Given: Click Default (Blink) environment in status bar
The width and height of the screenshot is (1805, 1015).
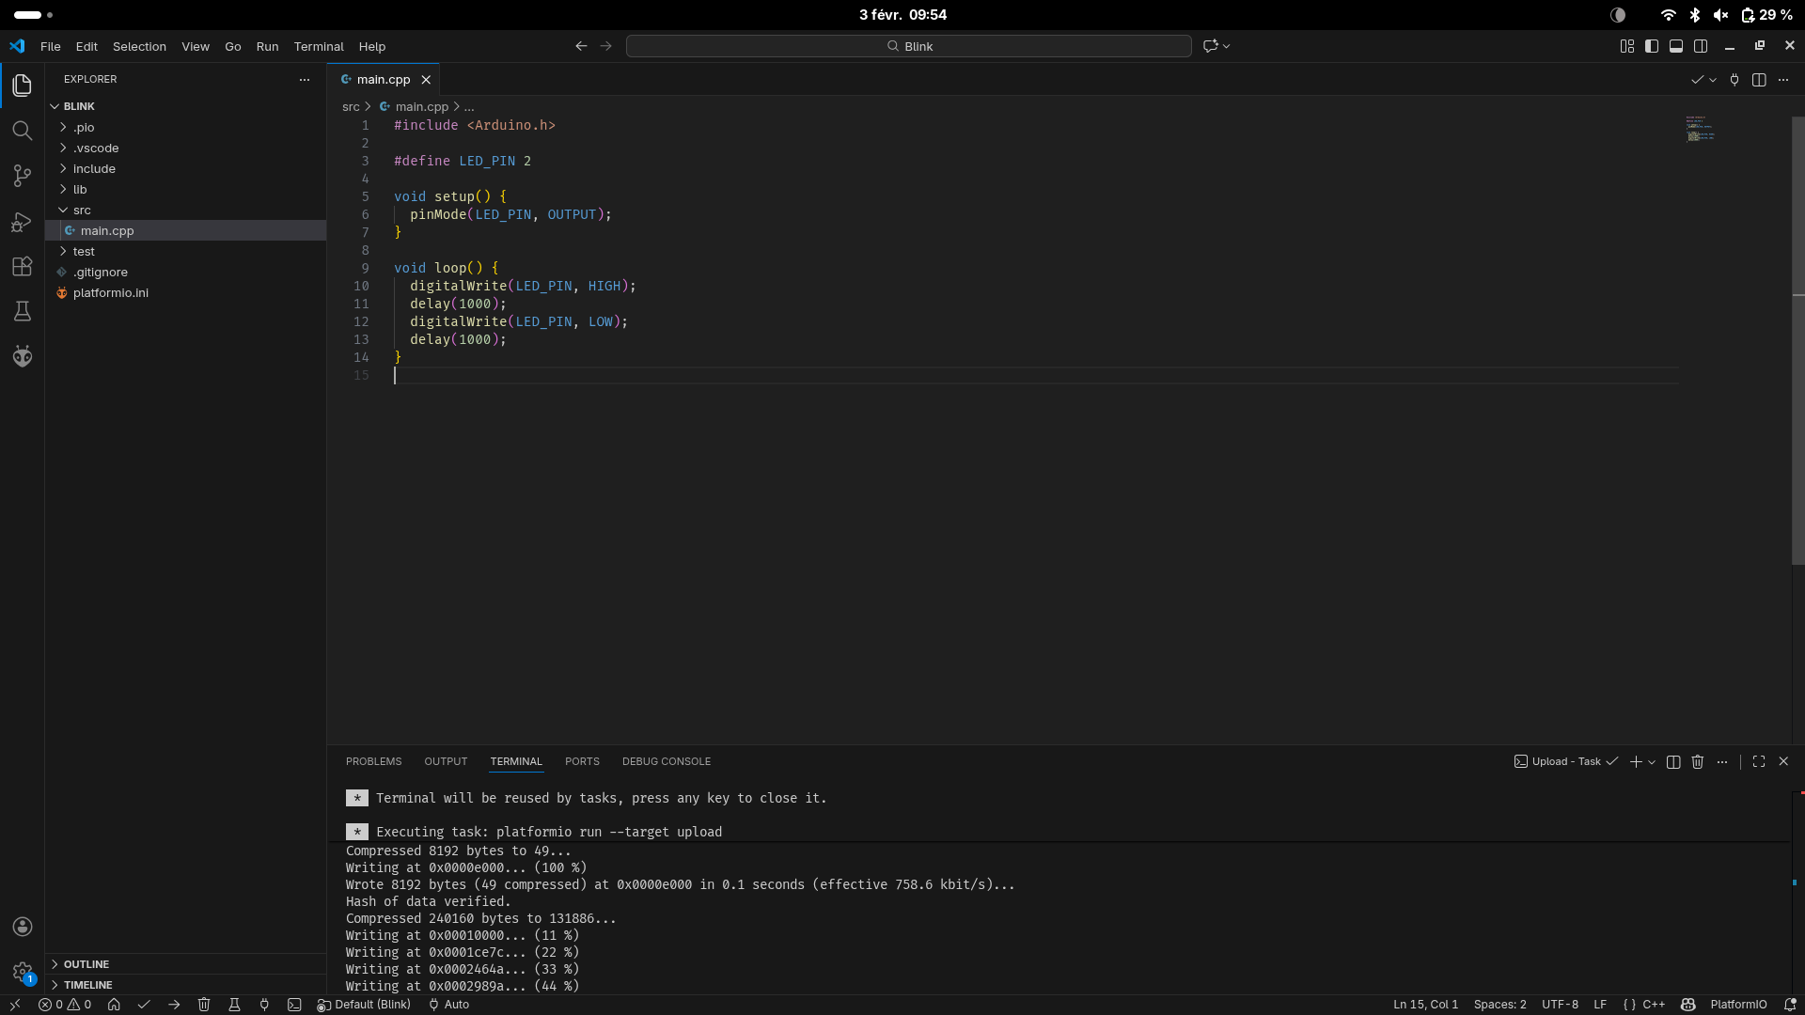Looking at the screenshot, I should pyautogui.click(x=365, y=1005).
